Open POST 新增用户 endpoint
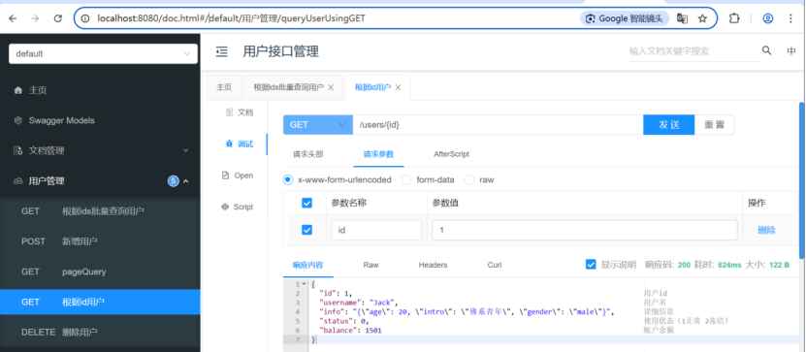The image size is (806, 352). (x=100, y=241)
